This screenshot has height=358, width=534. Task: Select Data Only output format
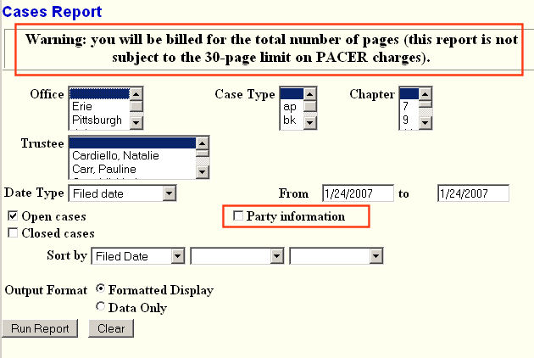101,306
